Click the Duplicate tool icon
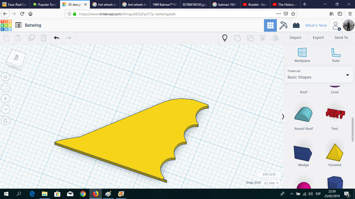The width and height of the screenshot is (355, 199). [31, 38]
